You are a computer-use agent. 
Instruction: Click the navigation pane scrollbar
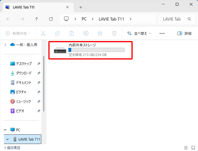(44, 84)
